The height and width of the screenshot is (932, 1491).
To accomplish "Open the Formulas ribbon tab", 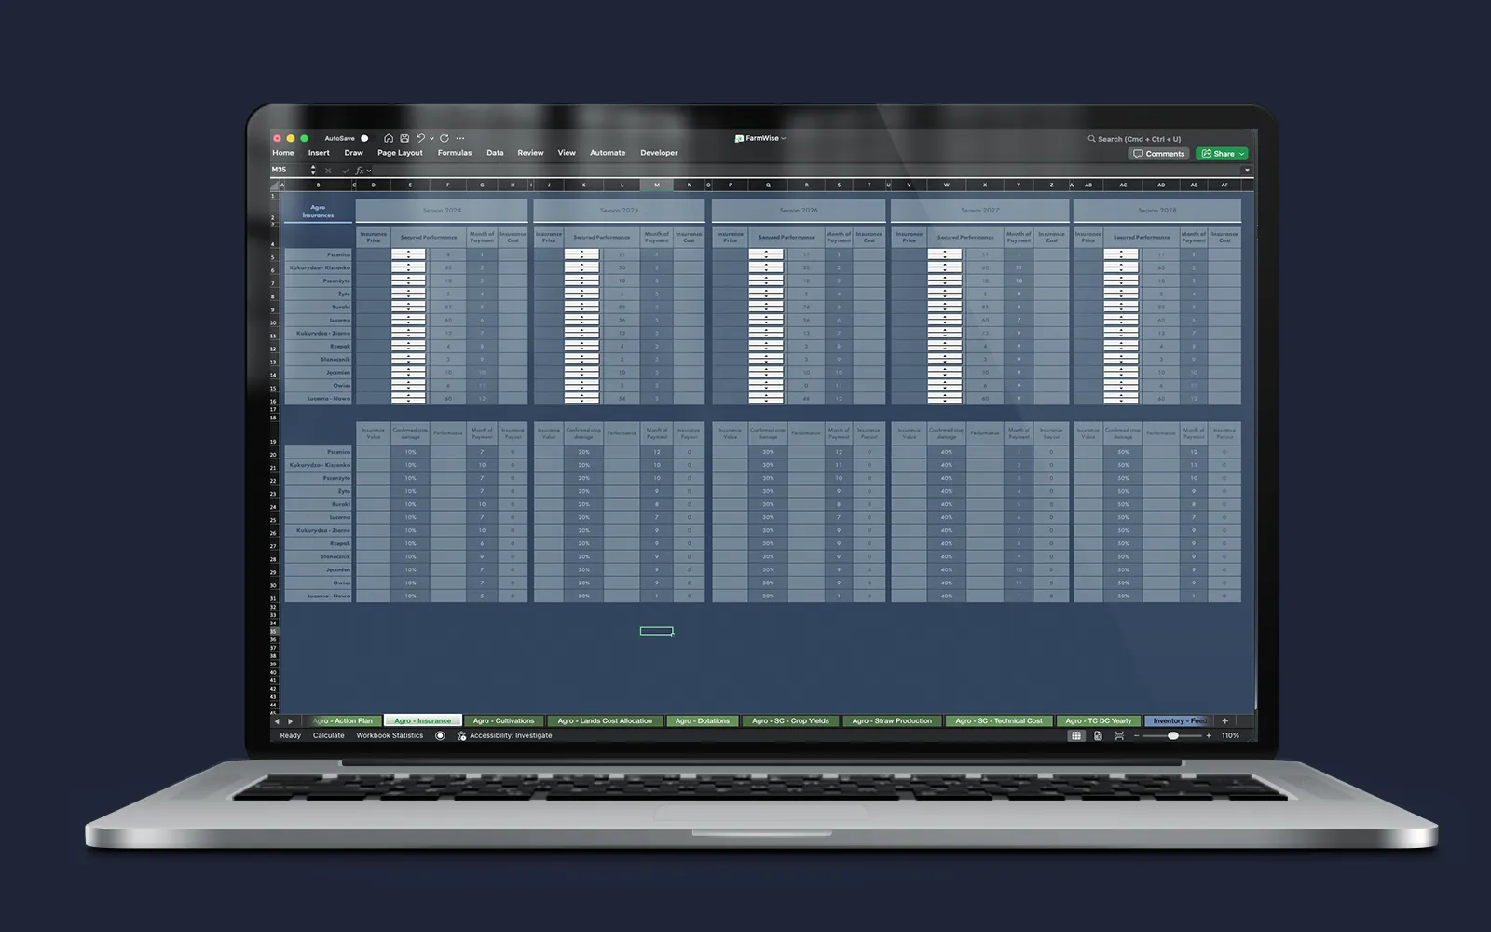I will pyautogui.click(x=455, y=153).
